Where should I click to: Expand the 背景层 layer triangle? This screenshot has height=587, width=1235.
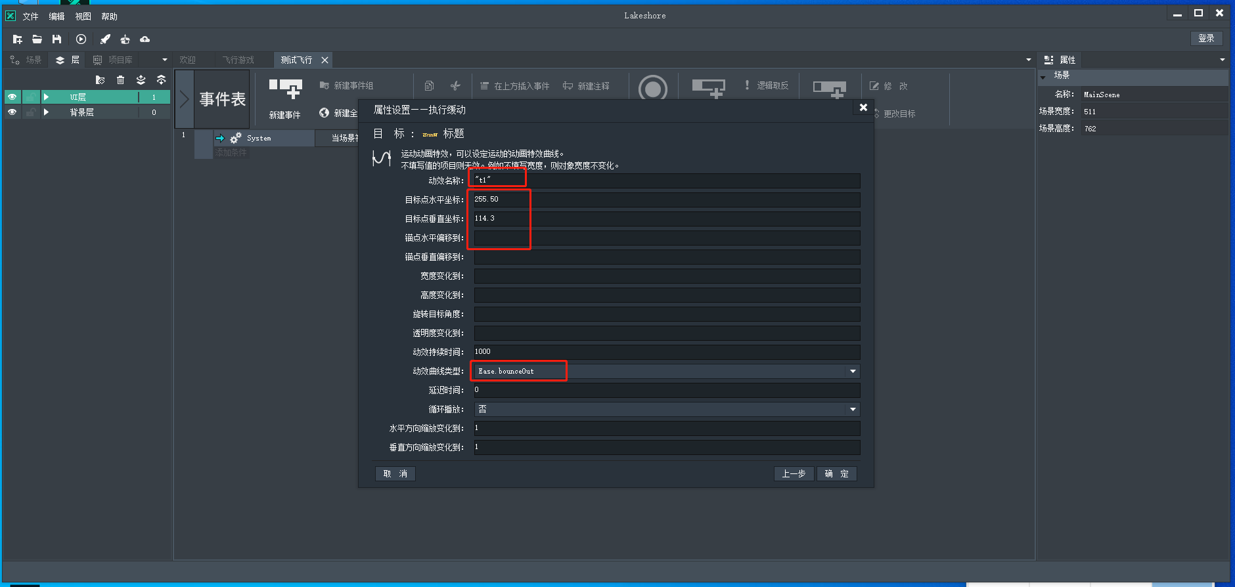46,112
